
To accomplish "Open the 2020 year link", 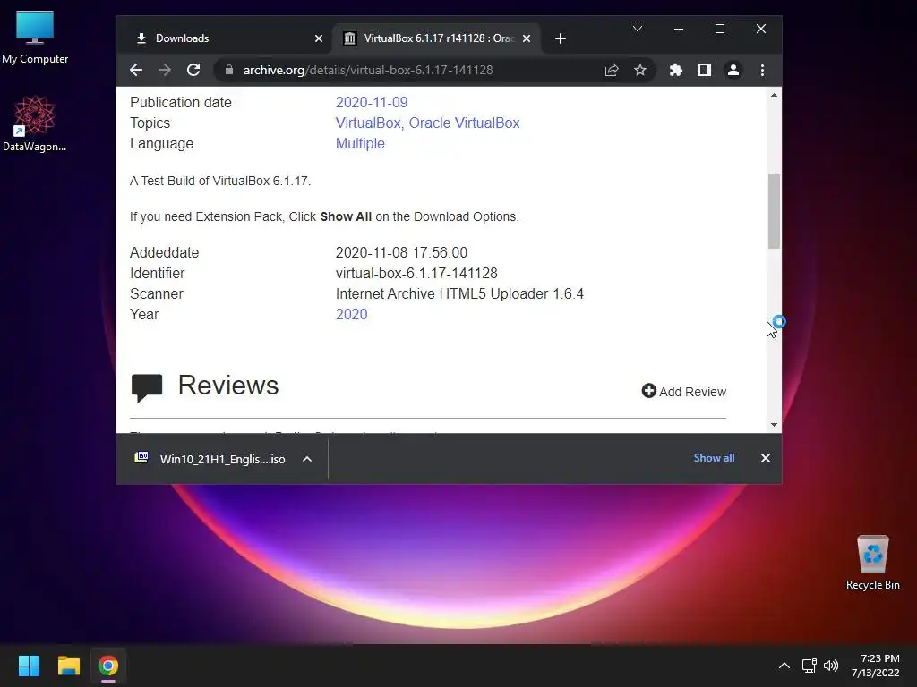I will coord(351,314).
